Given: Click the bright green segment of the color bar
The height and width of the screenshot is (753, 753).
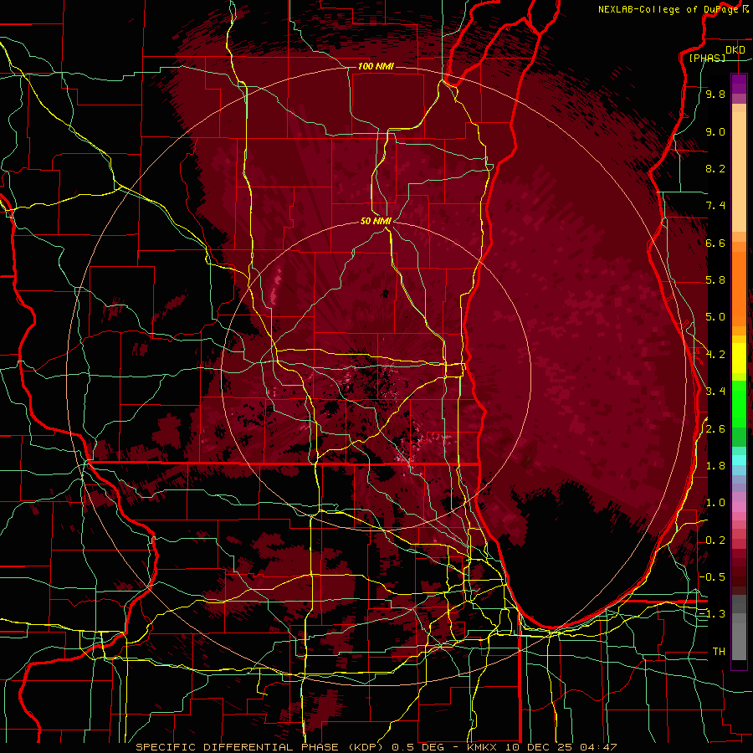Looking at the screenshot, I should click(739, 405).
